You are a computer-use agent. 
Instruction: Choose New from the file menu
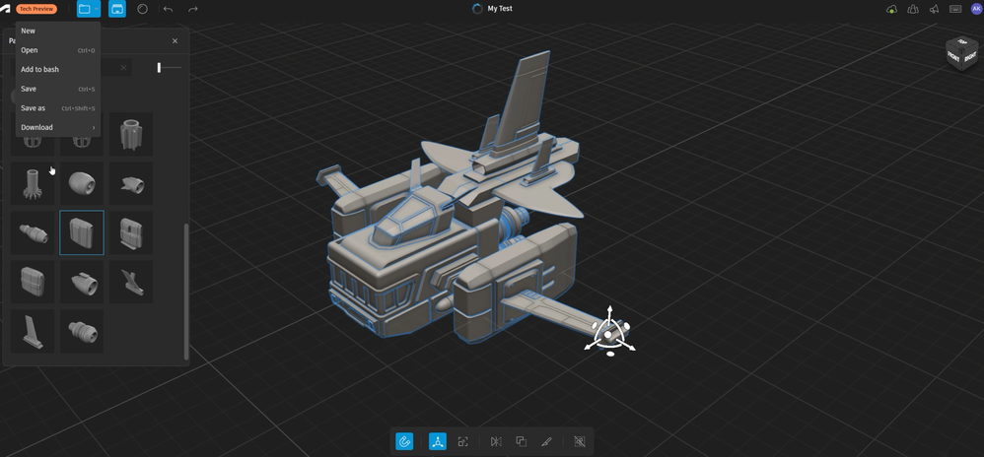[58, 31]
